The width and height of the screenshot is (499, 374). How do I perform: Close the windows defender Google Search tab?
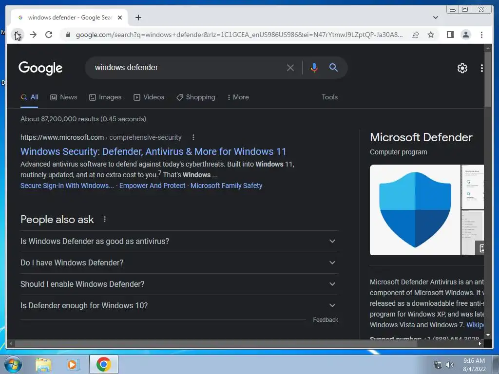120,18
